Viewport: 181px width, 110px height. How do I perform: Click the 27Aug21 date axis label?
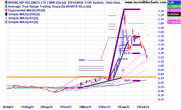pyautogui.click(x=27, y=107)
